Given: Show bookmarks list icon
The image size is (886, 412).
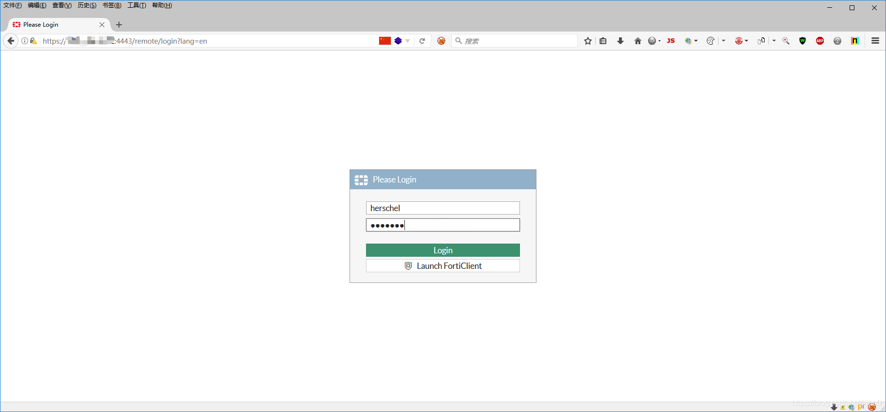Looking at the screenshot, I should (x=603, y=41).
